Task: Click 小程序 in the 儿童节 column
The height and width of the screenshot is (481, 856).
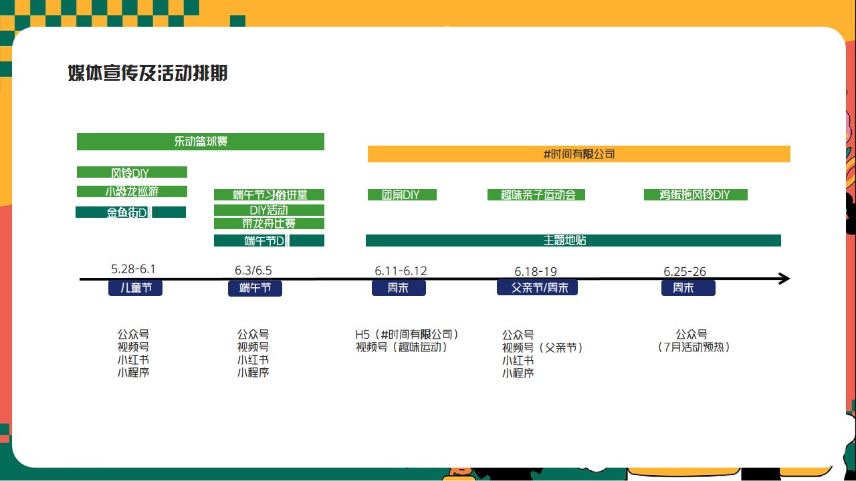Action: click(133, 372)
